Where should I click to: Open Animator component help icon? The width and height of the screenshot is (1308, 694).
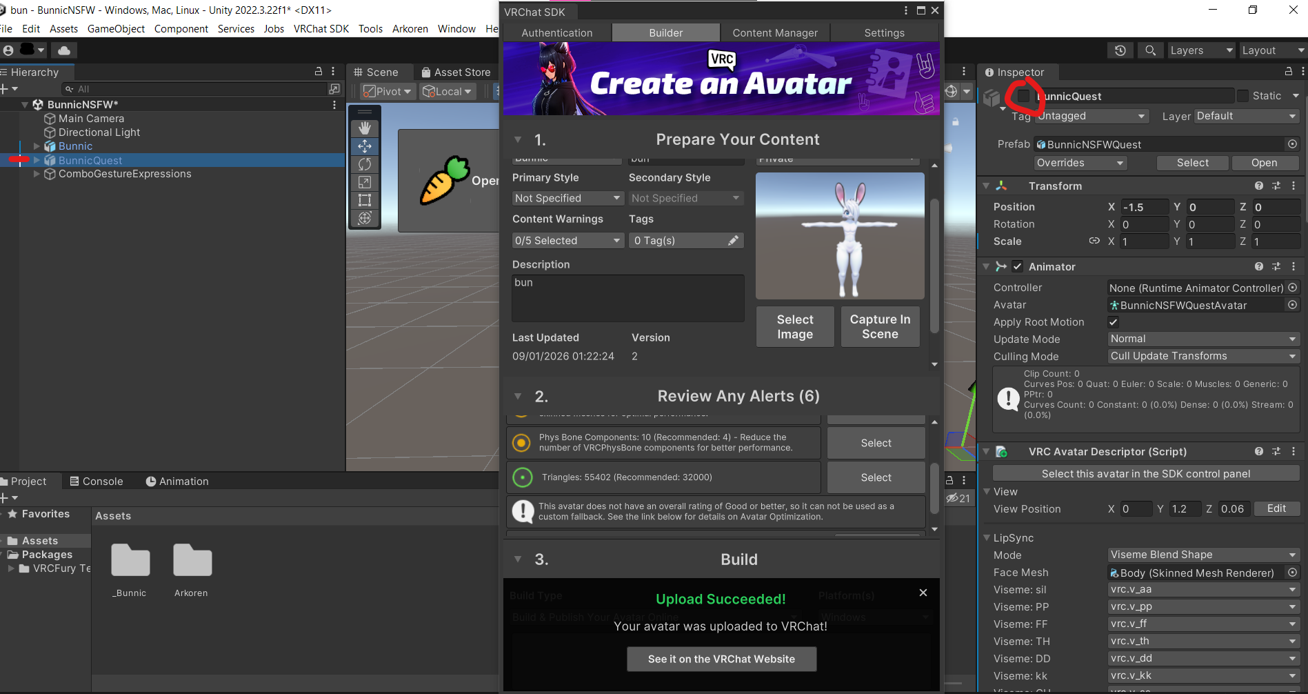coord(1259,266)
